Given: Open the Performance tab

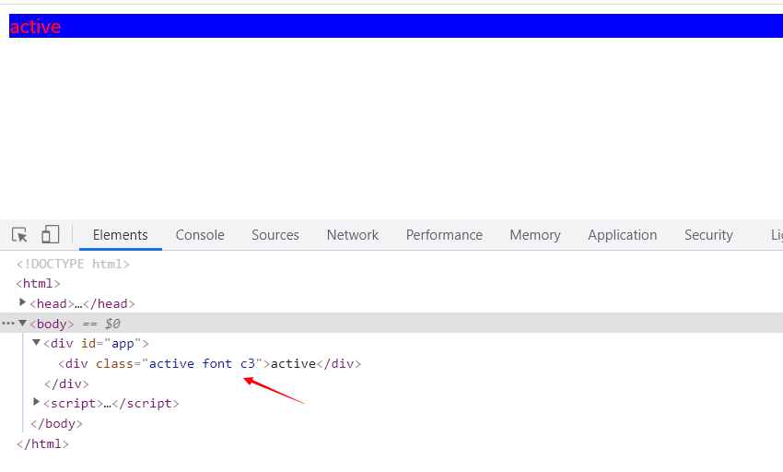Looking at the screenshot, I should tap(444, 235).
